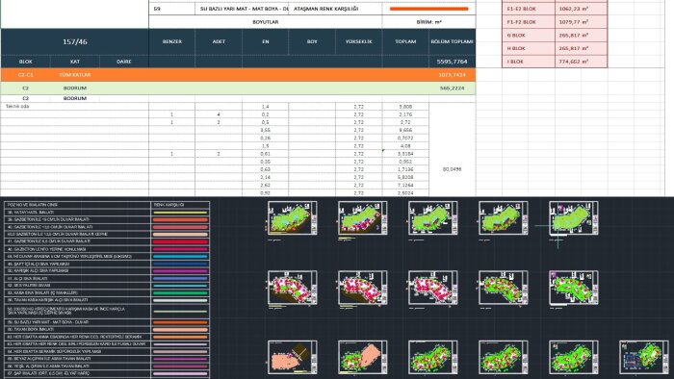Click the TOPLAM value 0,7072

click(405, 139)
